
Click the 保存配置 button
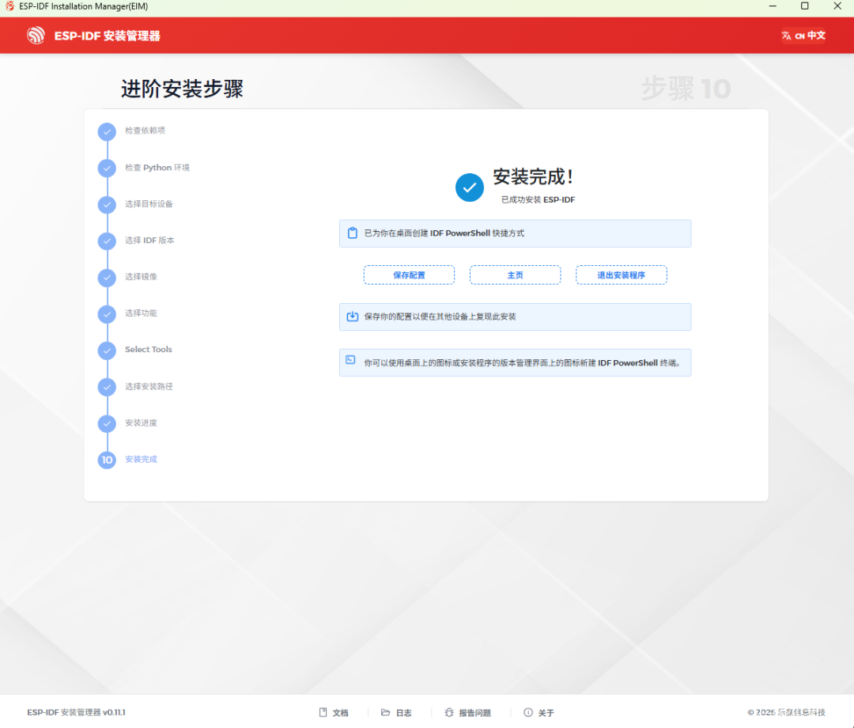coord(409,275)
